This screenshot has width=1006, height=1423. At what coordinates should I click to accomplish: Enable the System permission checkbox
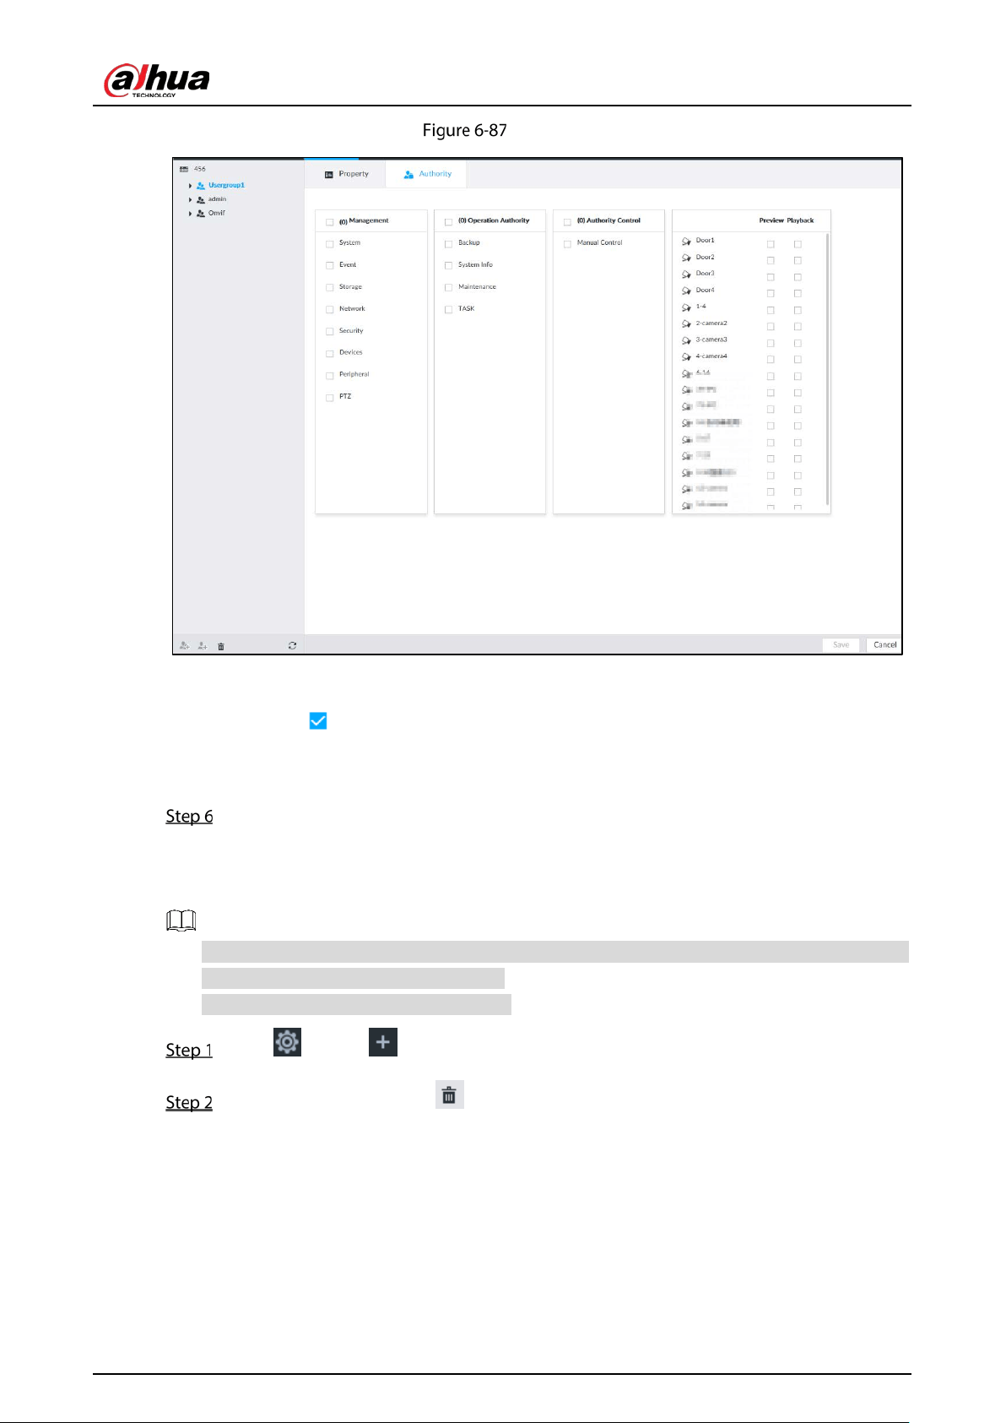(x=330, y=244)
